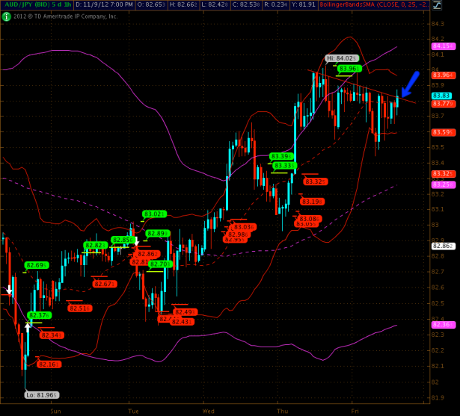
Task: Click the Thu date marker on time axis
Action: tap(283, 411)
